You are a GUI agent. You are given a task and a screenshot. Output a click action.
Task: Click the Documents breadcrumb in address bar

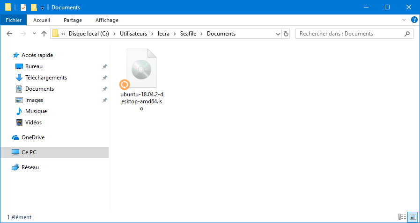(221, 34)
